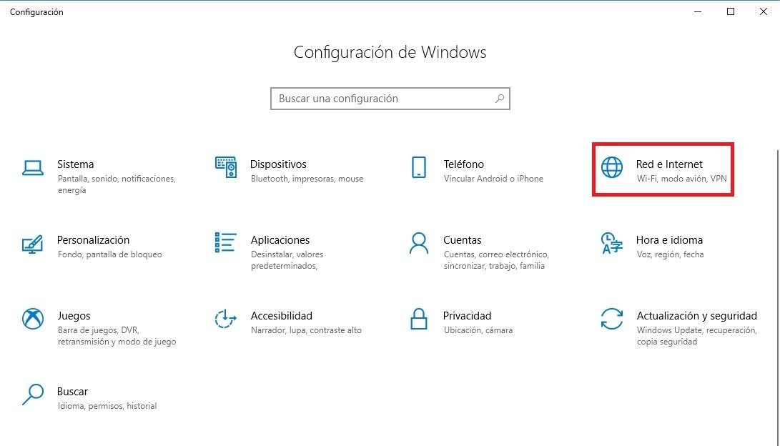
Task: Open the Juegos Xbox icon
Action: click(33, 319)
